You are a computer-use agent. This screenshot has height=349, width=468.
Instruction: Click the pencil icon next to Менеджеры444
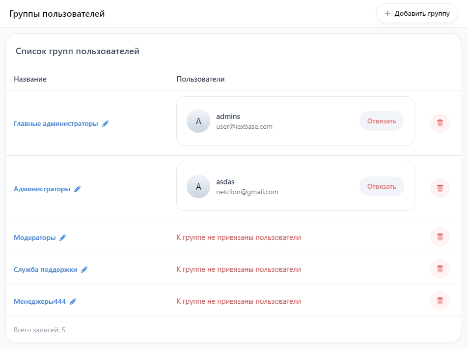[x=73, y=301]
